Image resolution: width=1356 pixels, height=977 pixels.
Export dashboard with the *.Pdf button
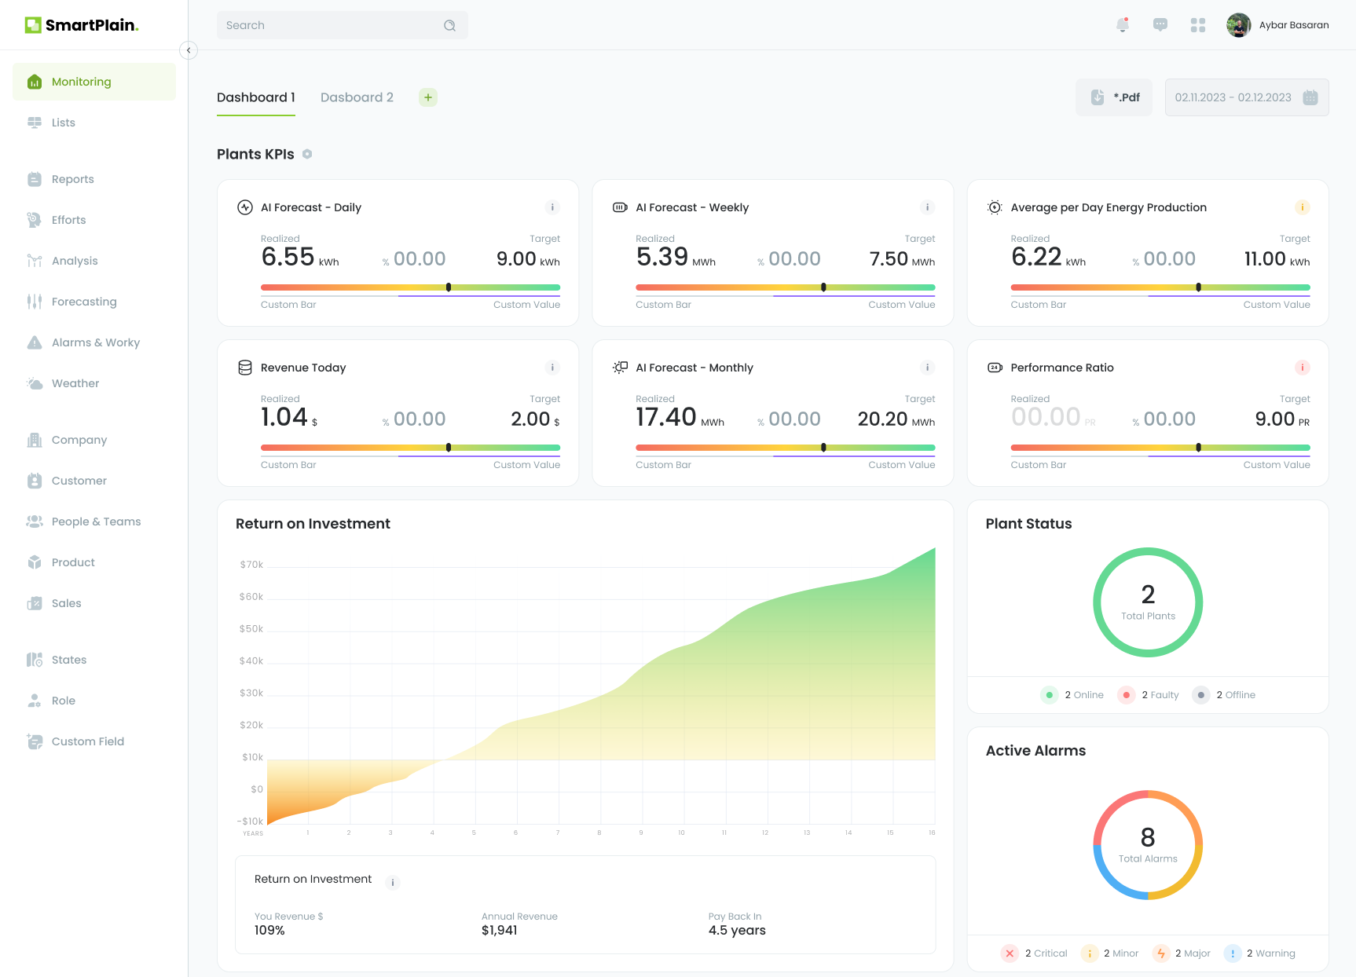click(1114, 97)
